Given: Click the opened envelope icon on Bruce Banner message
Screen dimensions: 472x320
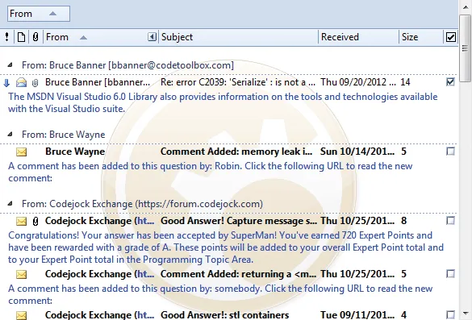Looking at the screenshot, I should pos(21,82).
